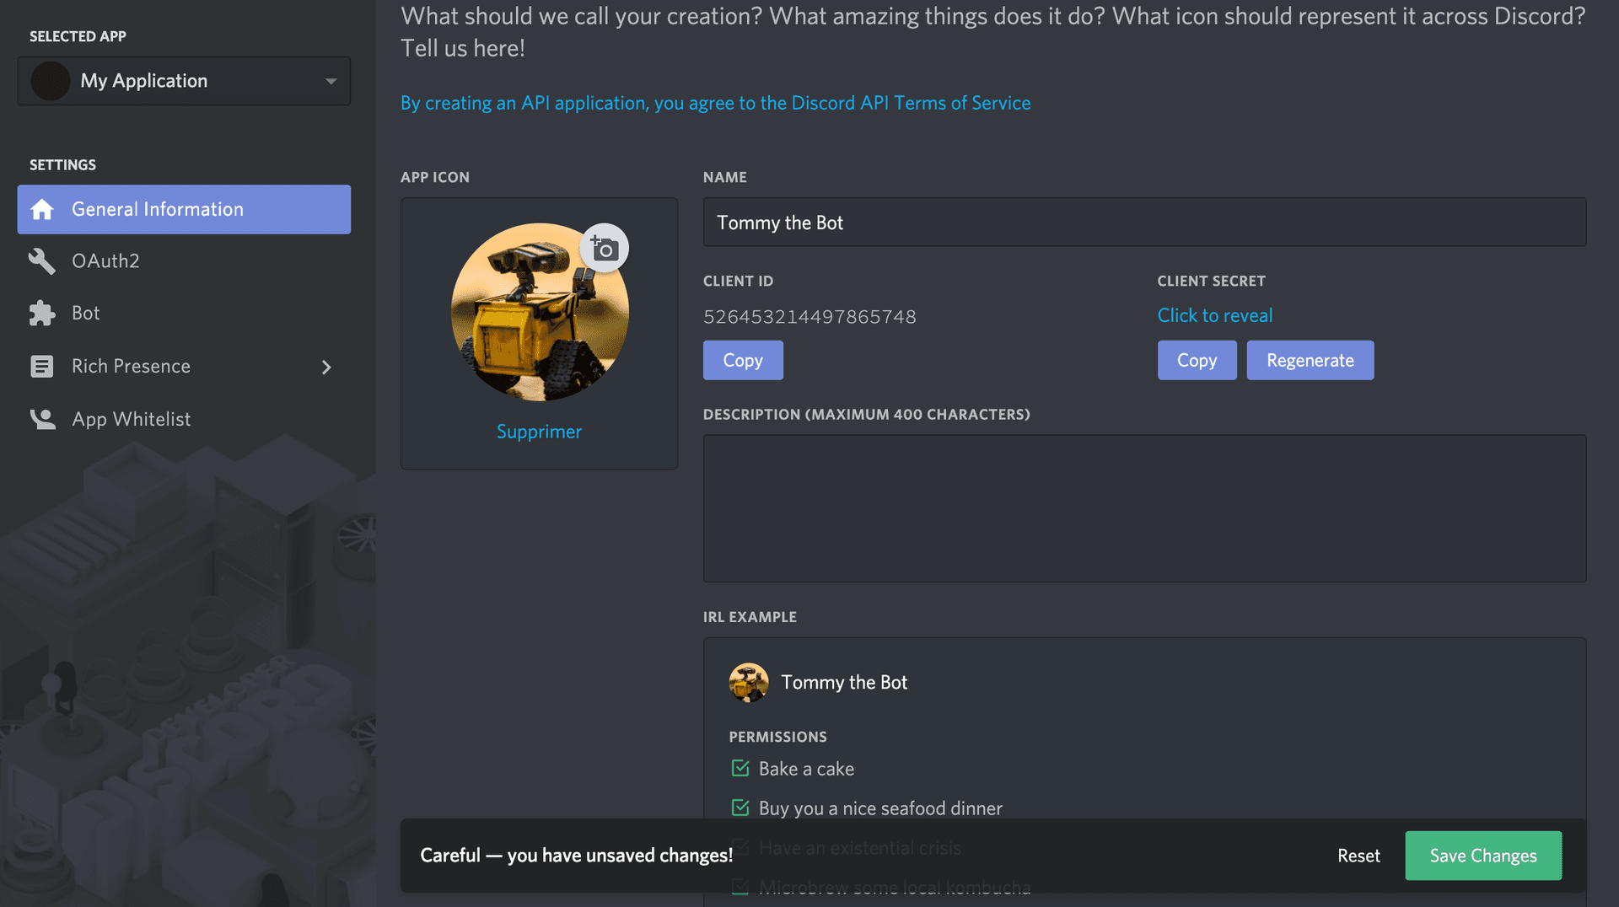Click the App Whitelist user icon

pos(42,419)
